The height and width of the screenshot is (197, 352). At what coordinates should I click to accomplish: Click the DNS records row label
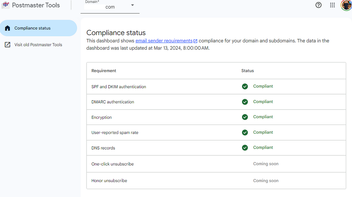(103, 148)
